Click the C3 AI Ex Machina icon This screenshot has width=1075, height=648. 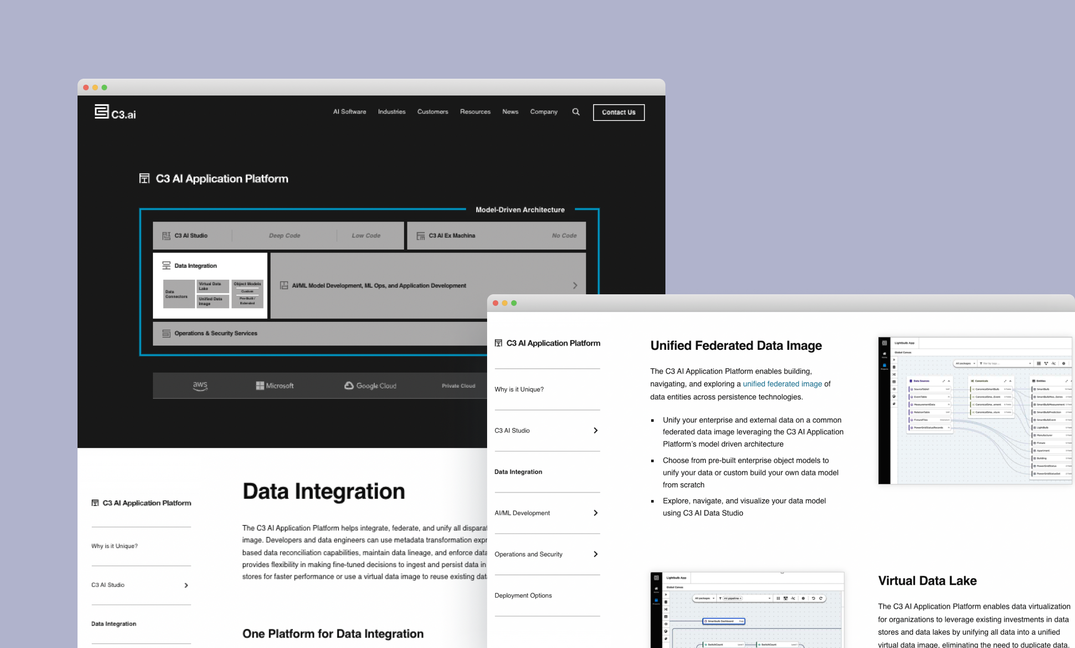click(x=421, y=236)
